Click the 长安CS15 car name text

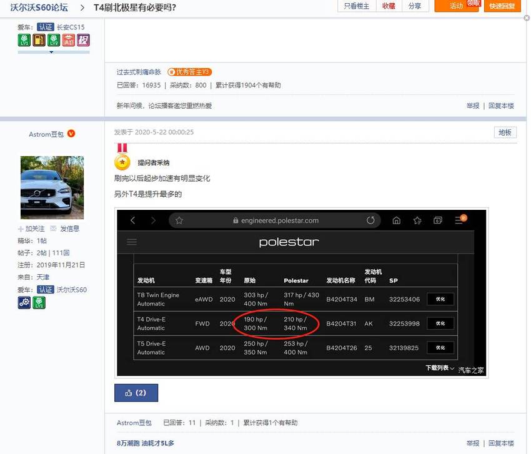pyautogui.click(x=71, y=27)
